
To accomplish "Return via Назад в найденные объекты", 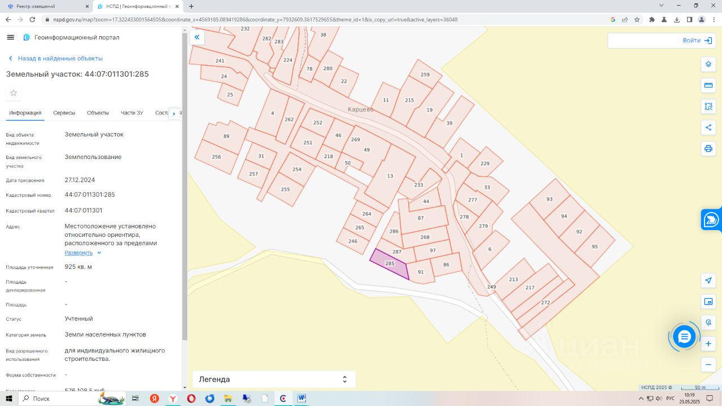I will pos(55,58).
